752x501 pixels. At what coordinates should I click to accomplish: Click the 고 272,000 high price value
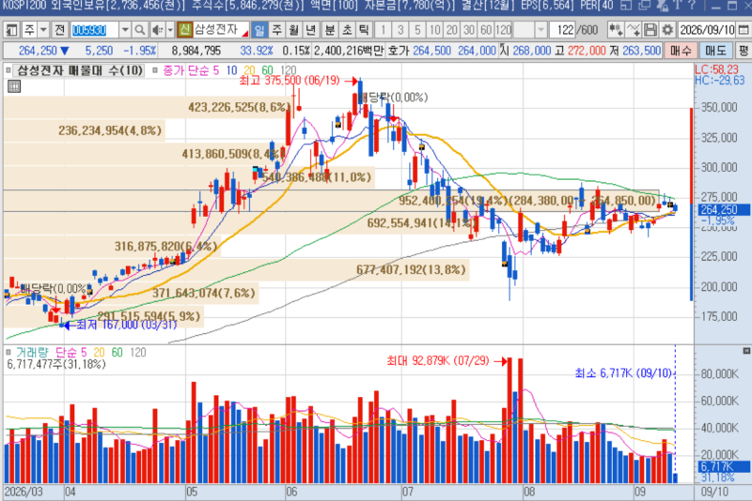[588, 51]
